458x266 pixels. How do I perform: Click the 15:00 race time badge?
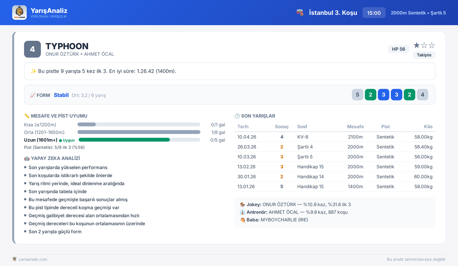(x=374, y=13)
